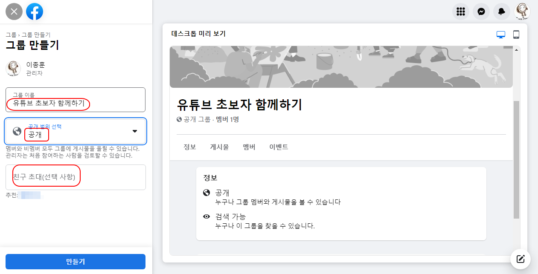The image size is (538, 274).
Task: Close the group creation page with X
Action: click(x=14, y=12)
